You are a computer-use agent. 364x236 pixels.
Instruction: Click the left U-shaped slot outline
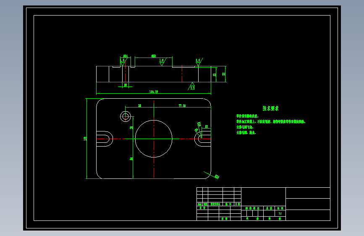[105, 139]
